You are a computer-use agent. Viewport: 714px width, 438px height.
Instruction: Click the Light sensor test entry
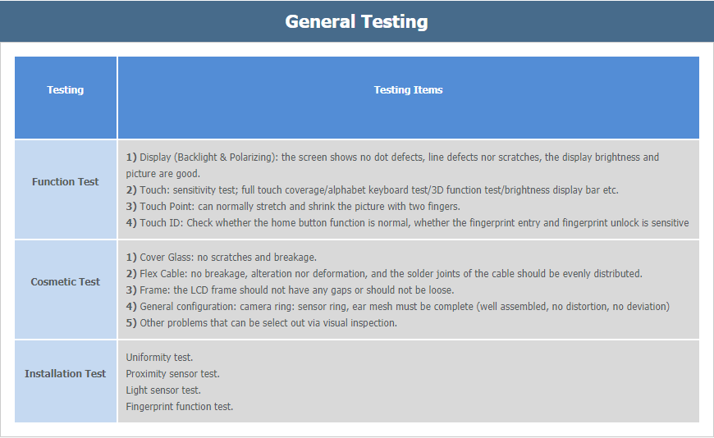[x=163, y=390]
